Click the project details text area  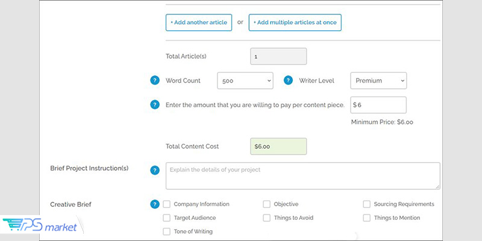(x=303, y=176)
